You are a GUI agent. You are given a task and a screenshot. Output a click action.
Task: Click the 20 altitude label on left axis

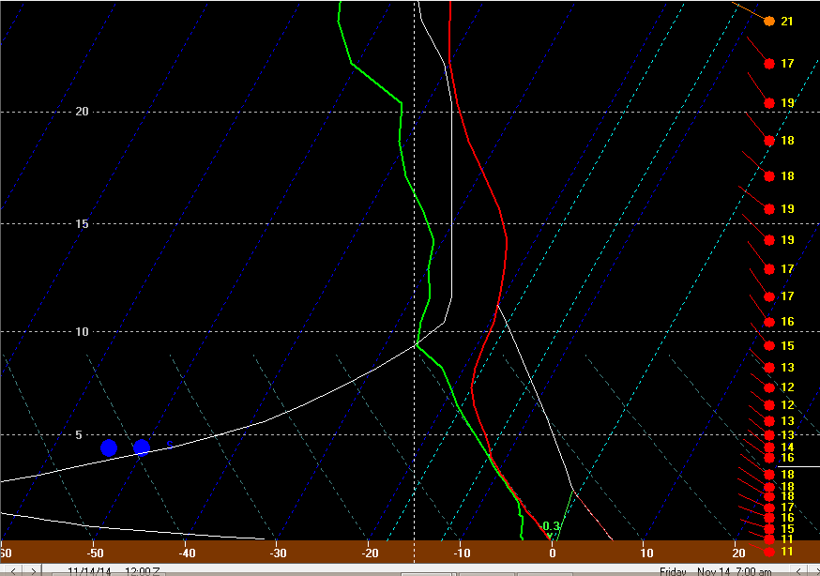point(82,112)
